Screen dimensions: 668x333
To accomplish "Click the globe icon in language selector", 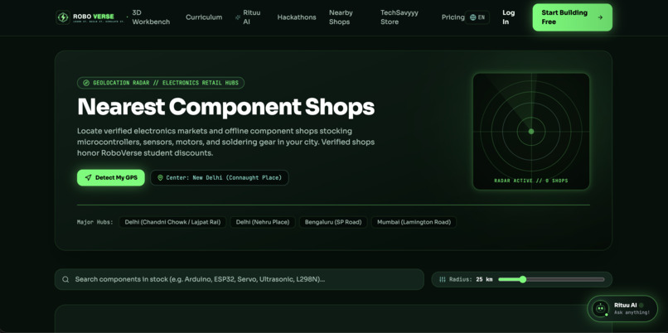I will point(472,17).
